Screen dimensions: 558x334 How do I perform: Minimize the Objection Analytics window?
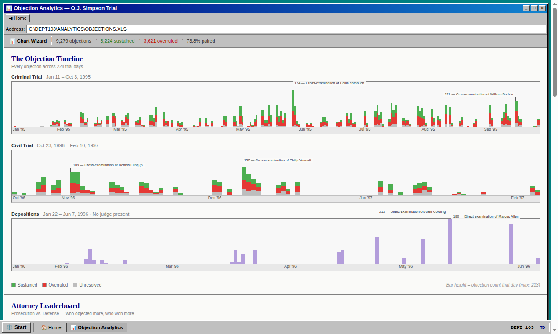[x=526, y=8]
